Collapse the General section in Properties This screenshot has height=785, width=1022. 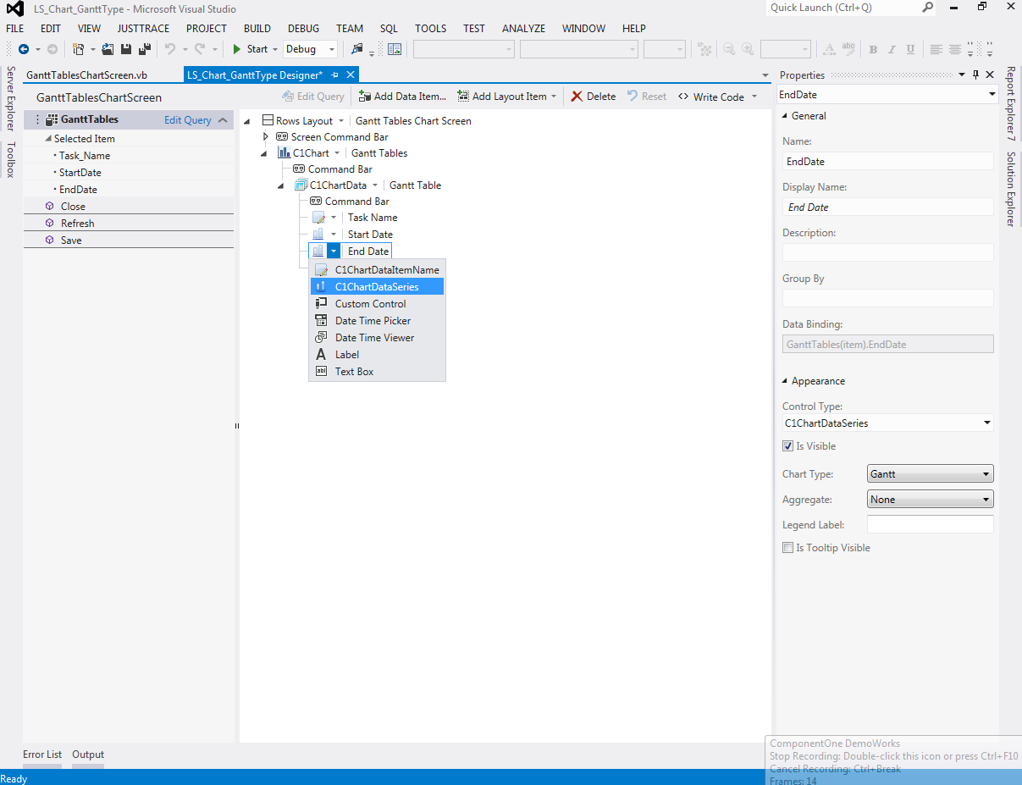(784, 116)
